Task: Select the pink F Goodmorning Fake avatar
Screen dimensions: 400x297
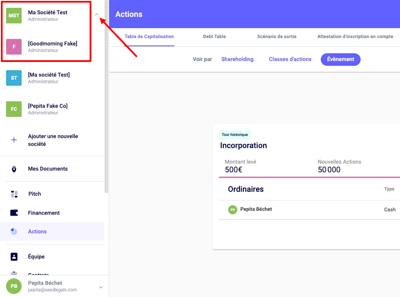Action: click(x=14, y=47)
